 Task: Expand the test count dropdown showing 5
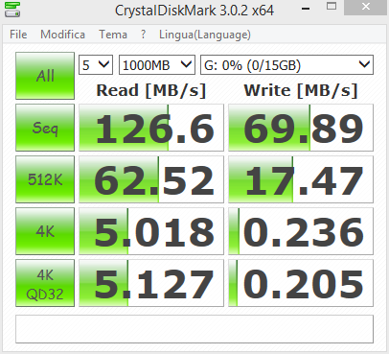pos(96,65)
